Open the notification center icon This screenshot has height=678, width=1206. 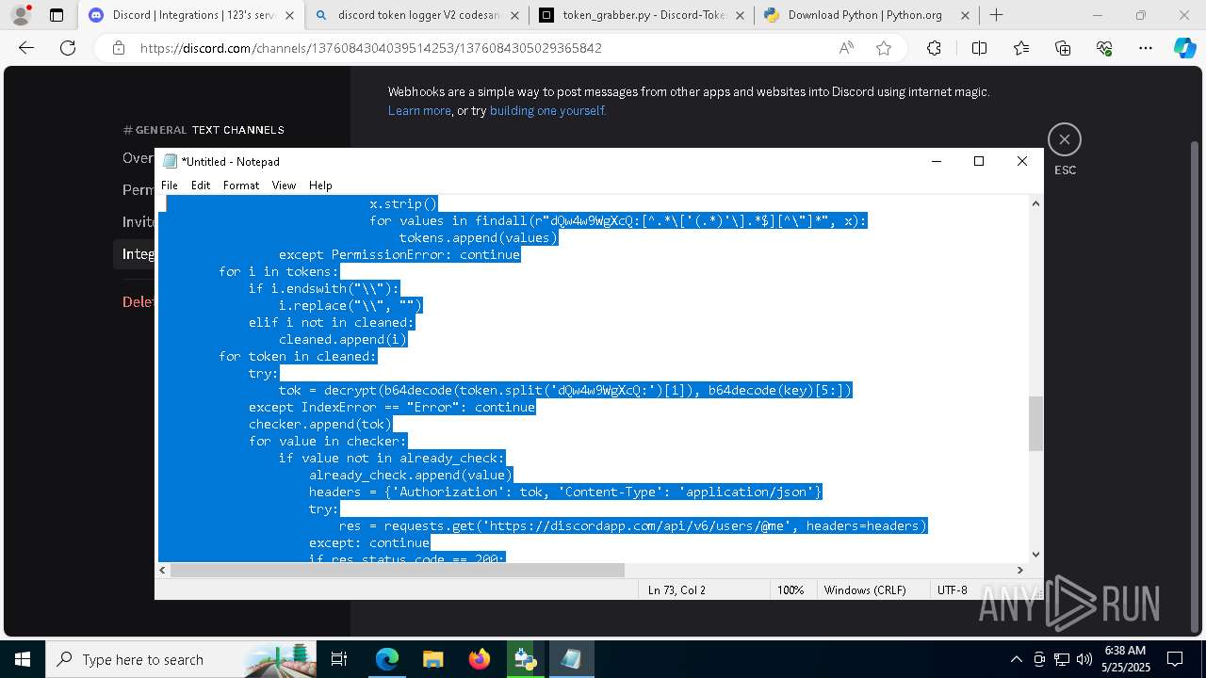click(1175, 659)
